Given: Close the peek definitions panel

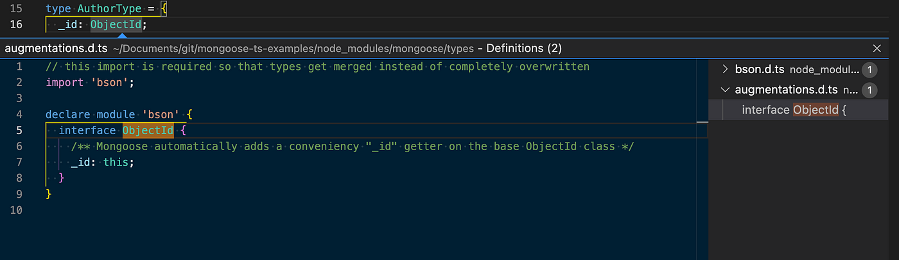Looking at the screenshot, I should (877, 48).
